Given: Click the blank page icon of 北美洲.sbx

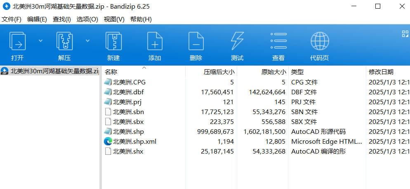Looking at the screenshot, I should 108,122.
